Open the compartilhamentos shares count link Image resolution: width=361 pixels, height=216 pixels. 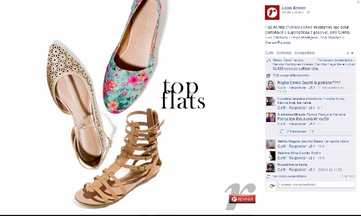tap(291, 76)
